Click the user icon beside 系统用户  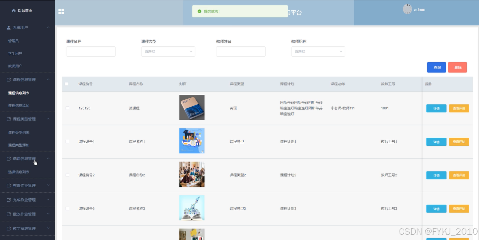coord(9,27)
